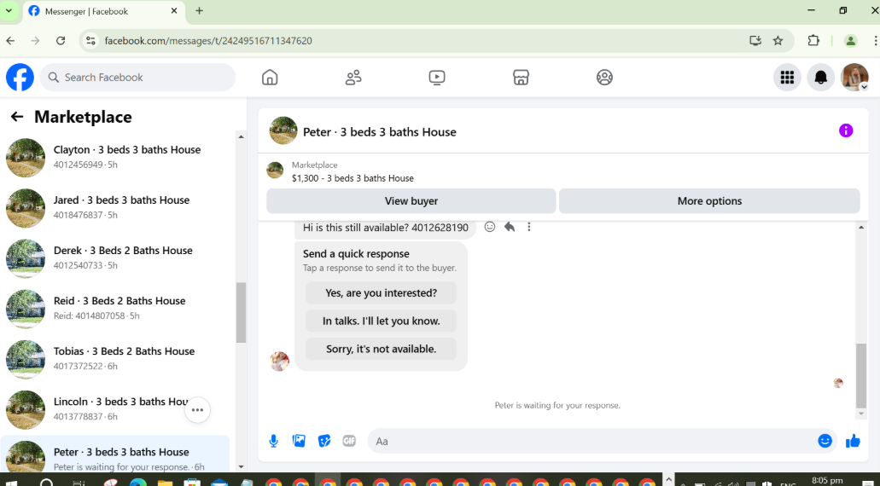Open the Groups icon in top navigation
The height and width of the screenshot is (486, 880).
(x=604, y=78)
